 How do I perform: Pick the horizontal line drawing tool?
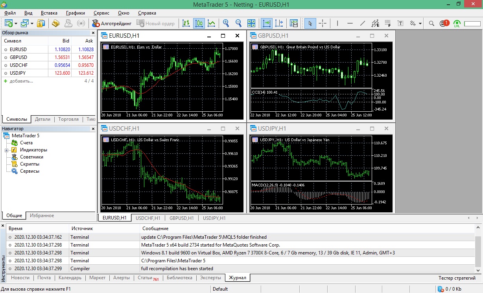point(350,23)
